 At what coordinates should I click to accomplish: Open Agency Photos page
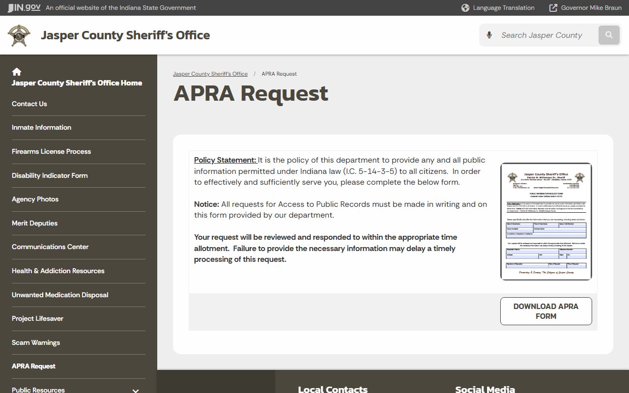click(35, 199)
